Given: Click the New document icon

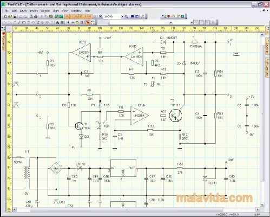Looking at the screenshot, I should point(5,16).
